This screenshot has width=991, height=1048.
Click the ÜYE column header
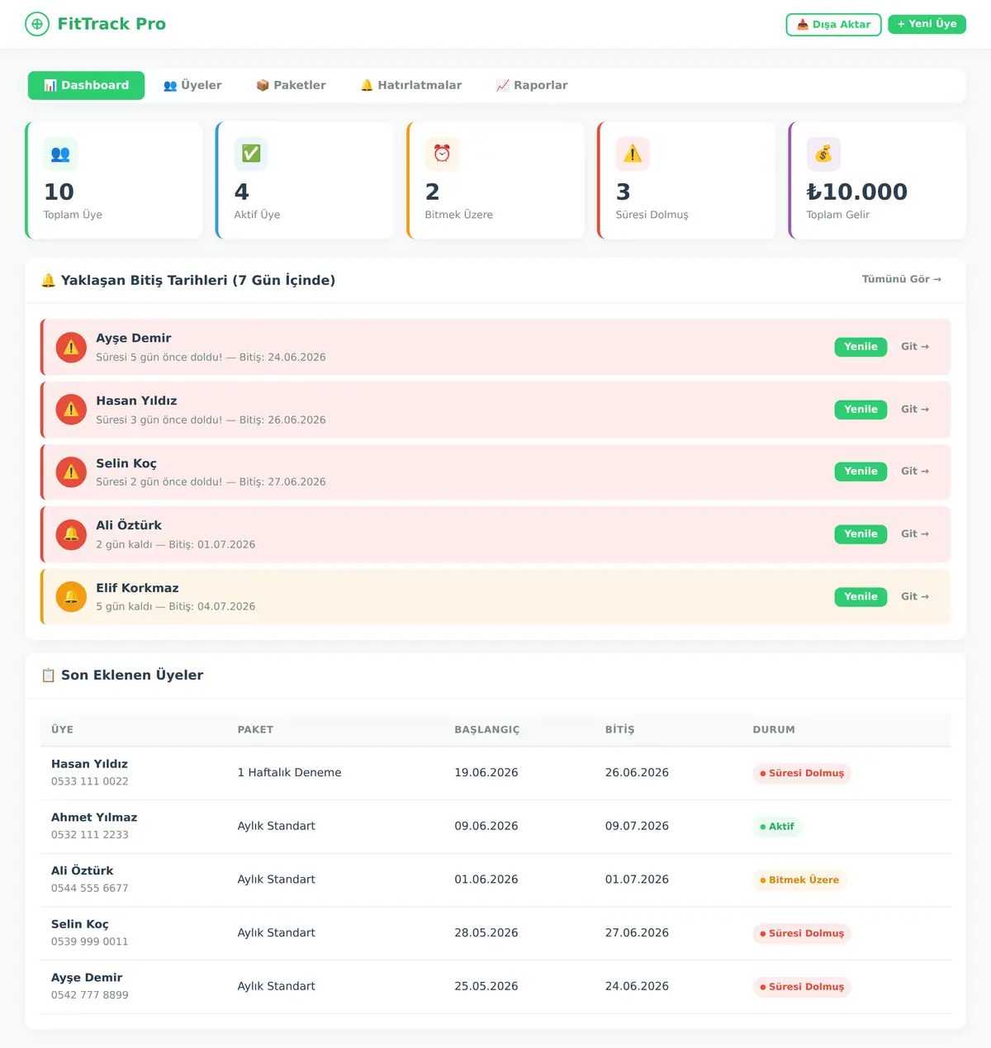tap(62, 730)
